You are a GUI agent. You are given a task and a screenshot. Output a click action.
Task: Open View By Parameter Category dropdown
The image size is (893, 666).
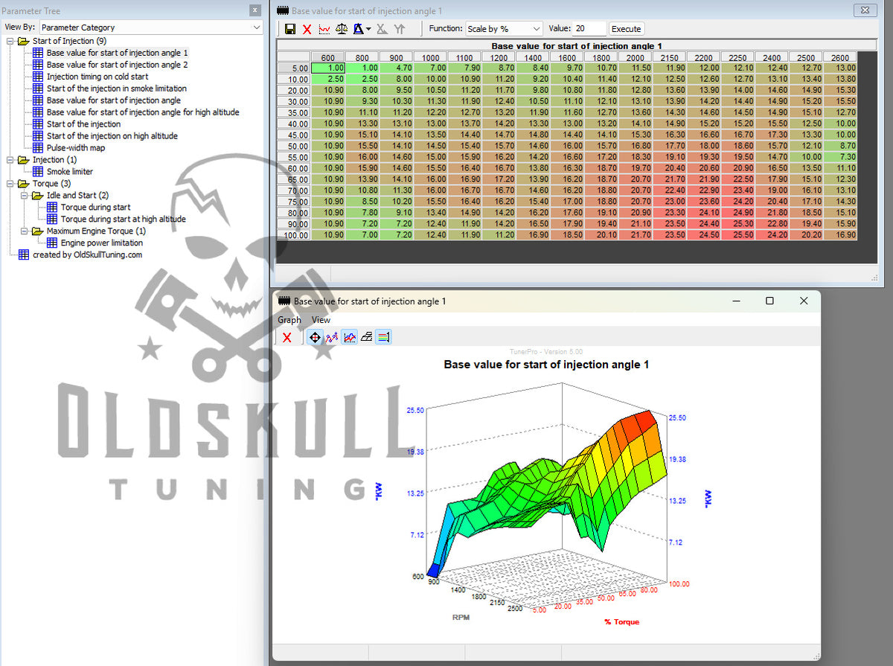151,28
